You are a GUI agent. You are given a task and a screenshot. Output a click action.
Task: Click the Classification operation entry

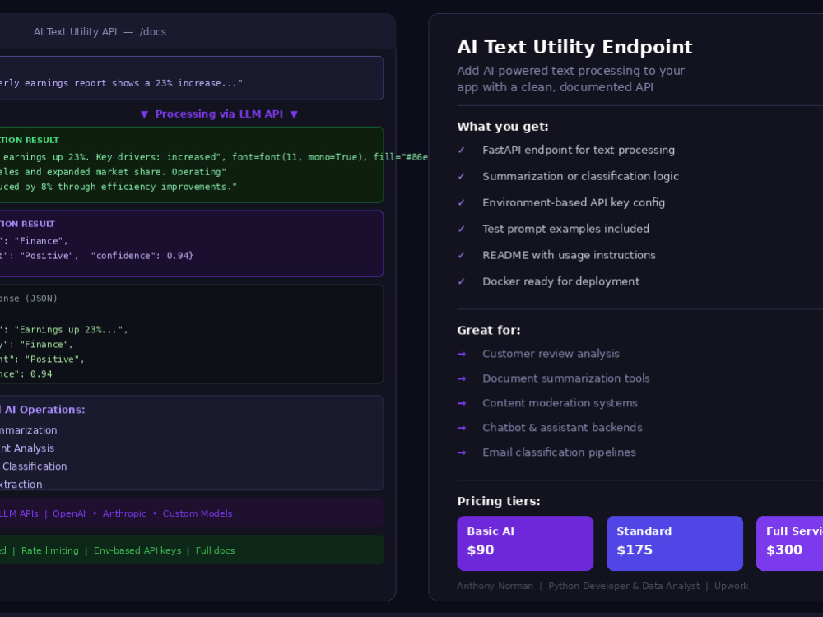click(34, 466)
